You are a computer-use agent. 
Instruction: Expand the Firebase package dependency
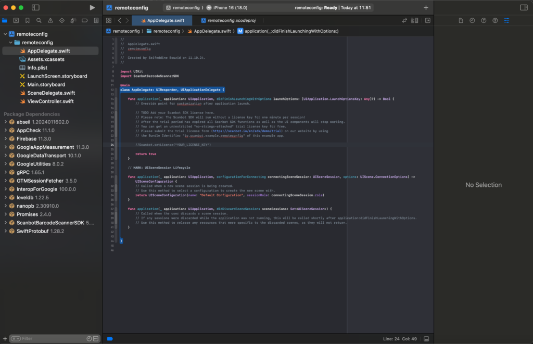(5, 138)
